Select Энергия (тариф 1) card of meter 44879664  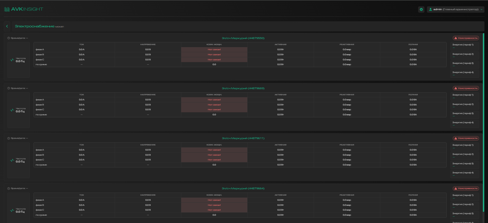(x=465, y=196)
